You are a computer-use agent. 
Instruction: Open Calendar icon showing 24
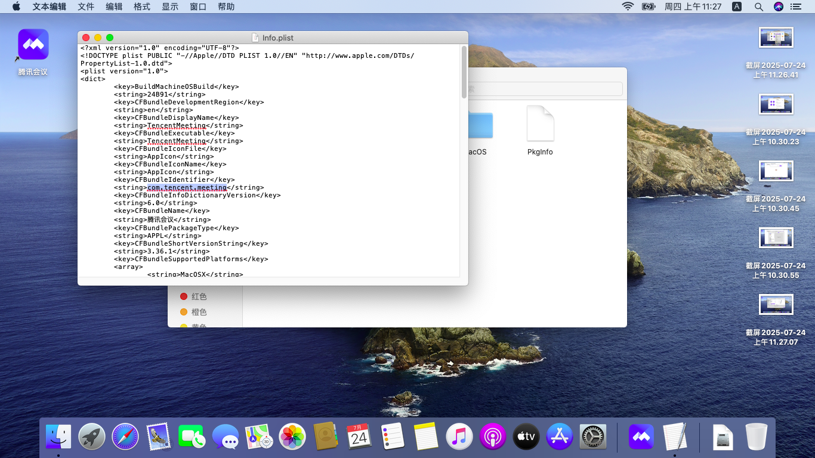coord(359,437)
